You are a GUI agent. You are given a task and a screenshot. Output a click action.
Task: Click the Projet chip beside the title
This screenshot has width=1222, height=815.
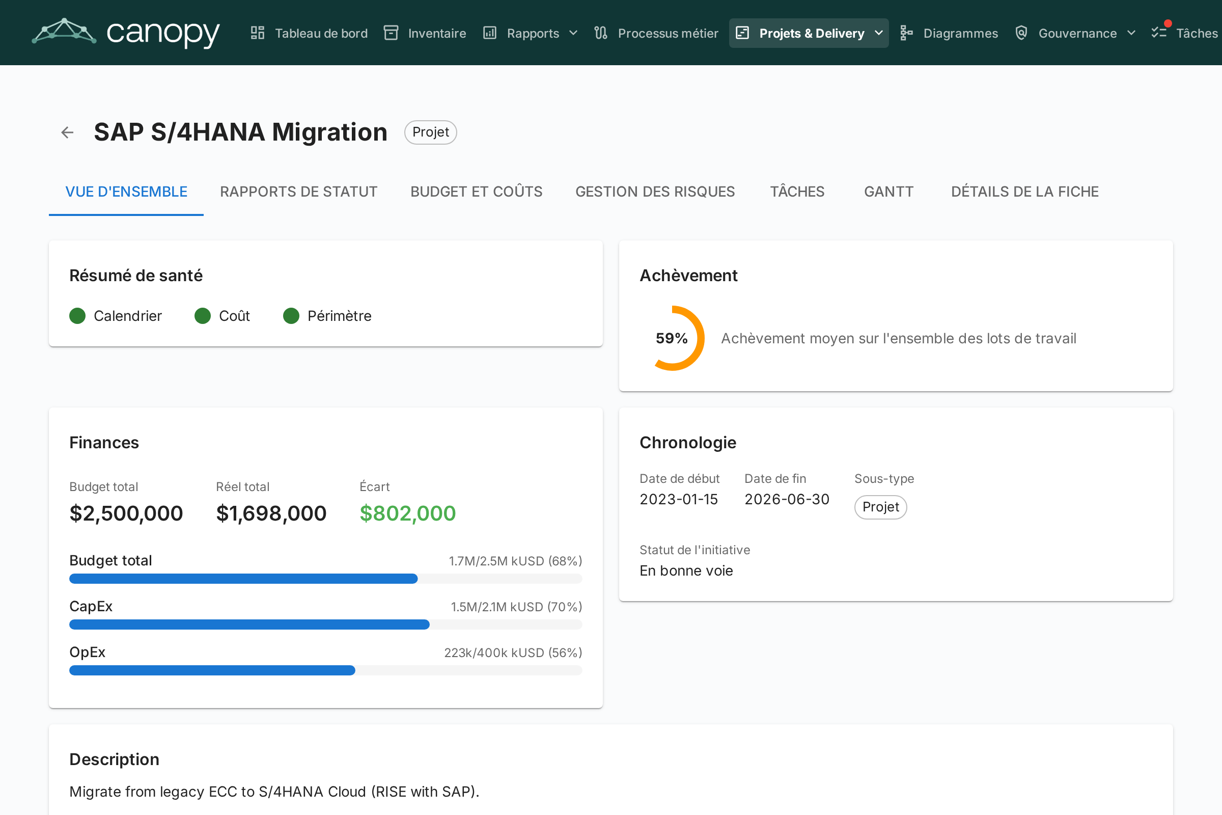431,132
